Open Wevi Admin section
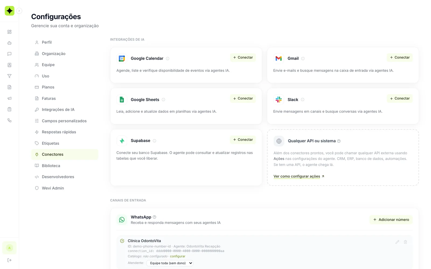The width and height of the screenshot is (431, 269). [65, 188]
